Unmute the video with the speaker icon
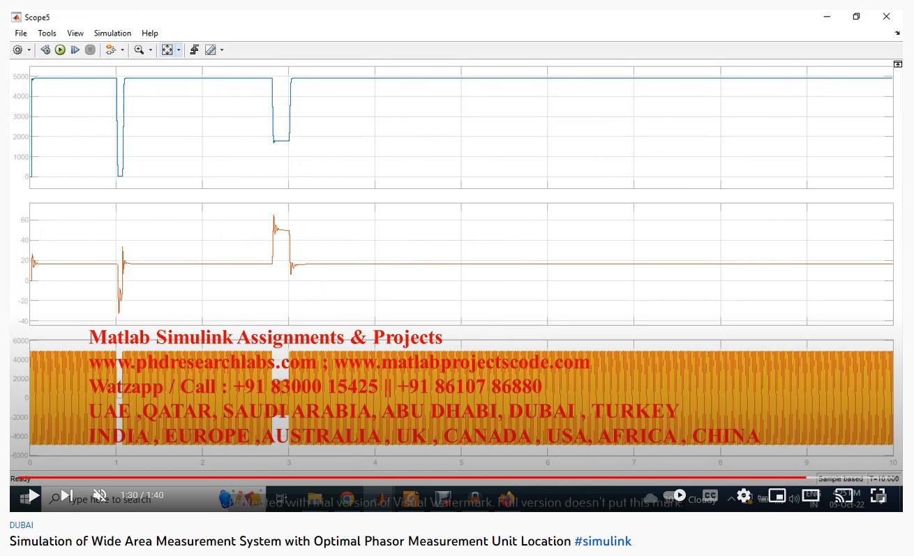The height and width of the screenshot is (556, 914). coord(100,496)
